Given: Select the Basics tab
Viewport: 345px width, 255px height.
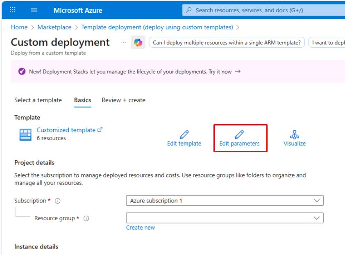Looking at the screenshot, I should (82, 100).
